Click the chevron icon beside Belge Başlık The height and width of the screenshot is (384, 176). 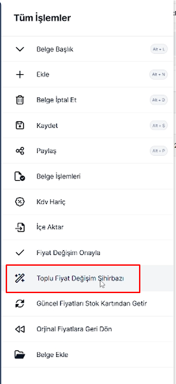pyautogui.click(x=20, y=49)
